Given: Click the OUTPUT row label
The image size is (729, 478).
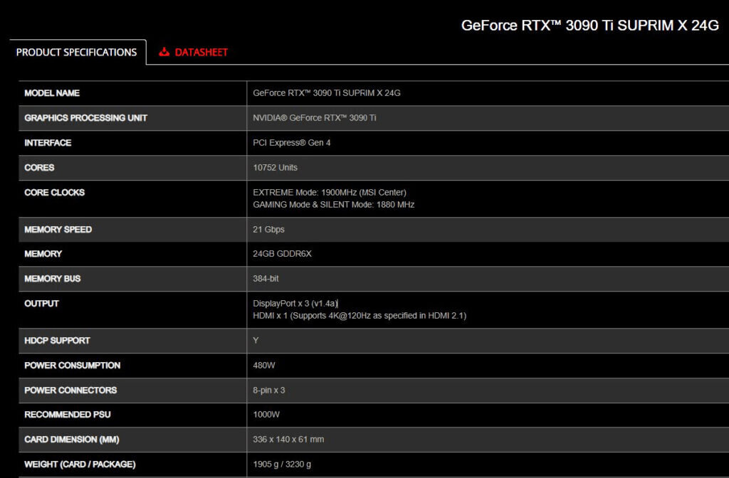Looking at the screenshot, I should point(41,303).
